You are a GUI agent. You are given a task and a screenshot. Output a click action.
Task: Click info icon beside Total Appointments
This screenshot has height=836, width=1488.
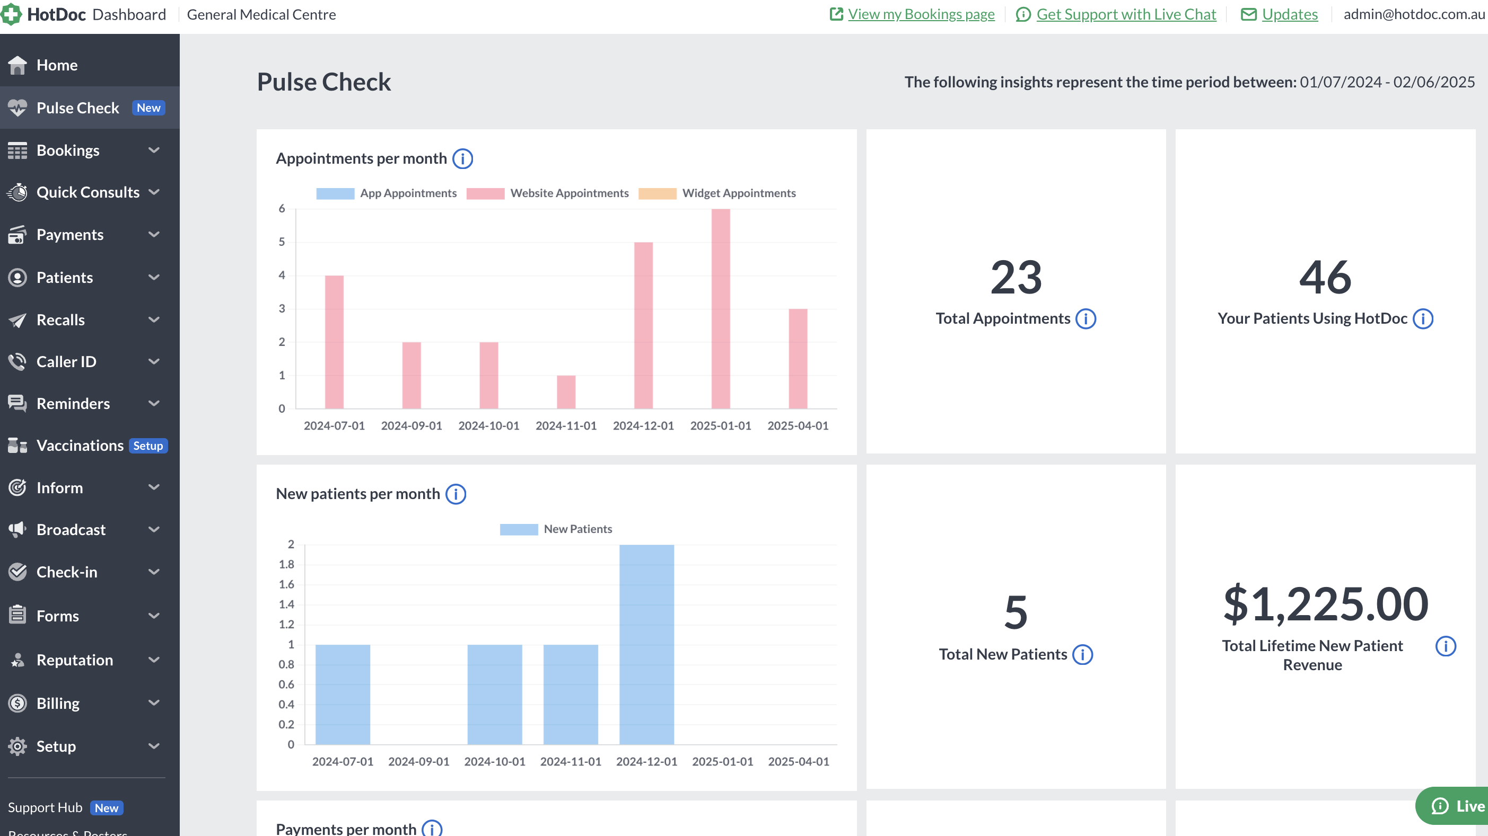click(x=1086, y=318)
